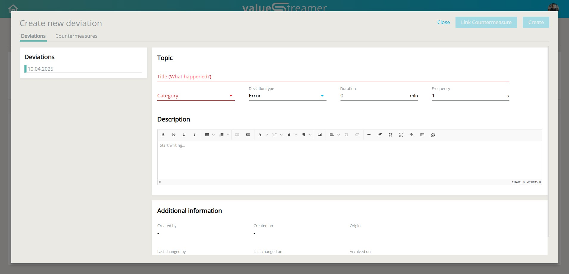Click the CHARS: 0 counter
569x274 pixels.
point(518,182)
